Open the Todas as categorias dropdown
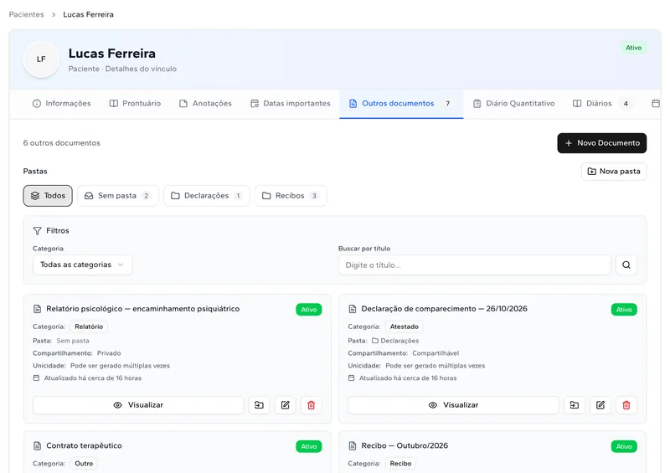670x473 pixels. (x=82, y=265)
